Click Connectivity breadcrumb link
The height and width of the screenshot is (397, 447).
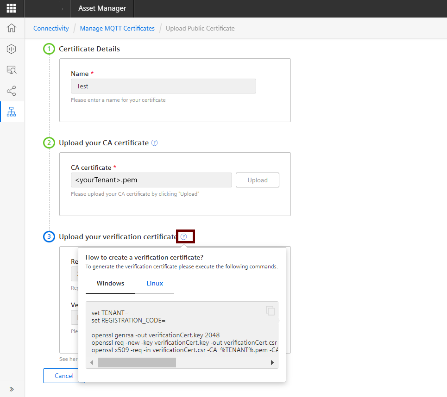click(x=51, y=28)
